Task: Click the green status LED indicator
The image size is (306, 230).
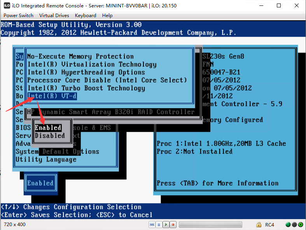Action: point(288,225)
